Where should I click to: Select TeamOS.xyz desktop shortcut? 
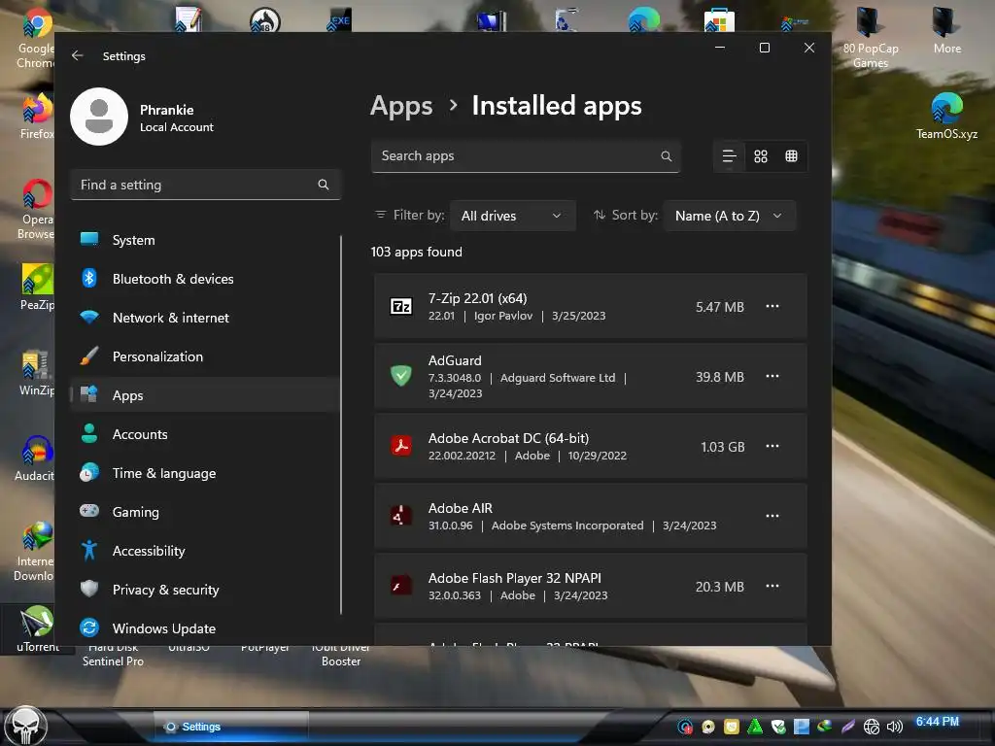tap(946, 117)
